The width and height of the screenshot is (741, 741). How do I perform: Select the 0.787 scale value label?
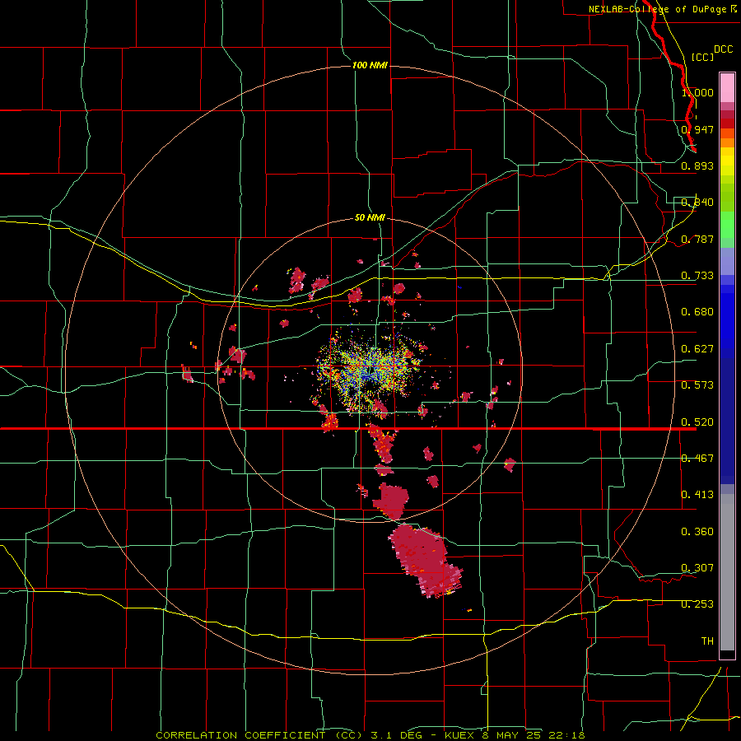[x=697, y=239]
